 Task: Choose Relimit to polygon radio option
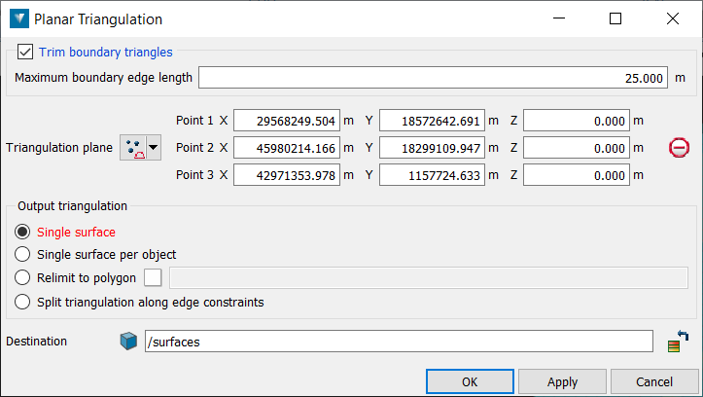tap(24, 278)
